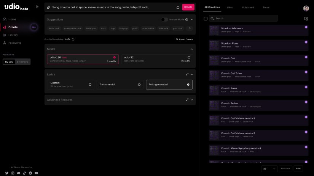Click the purple dot on Cosmic Cat

coord(306,57)
